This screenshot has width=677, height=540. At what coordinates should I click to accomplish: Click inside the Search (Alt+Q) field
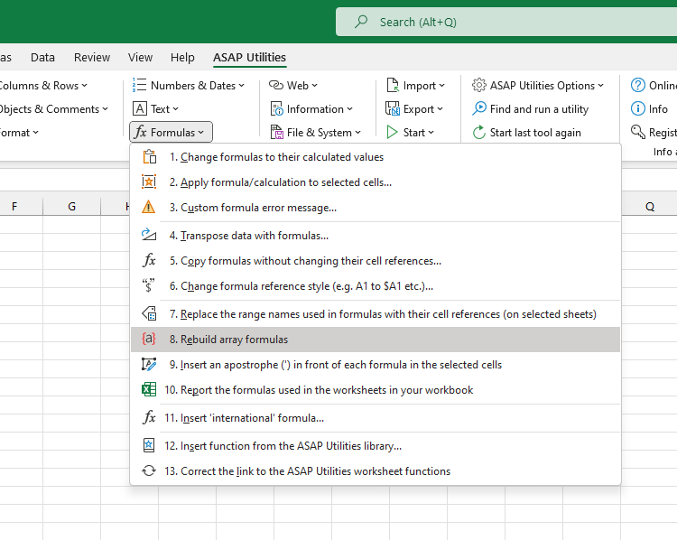coord(506,22)
